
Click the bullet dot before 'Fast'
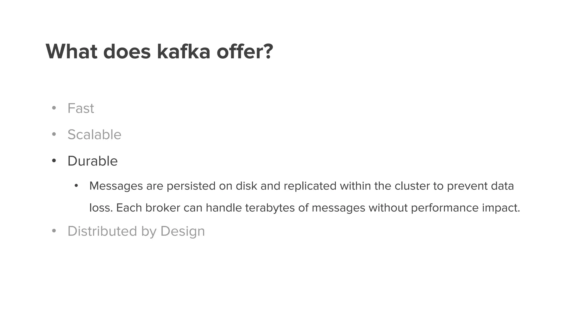coord(54,108)
